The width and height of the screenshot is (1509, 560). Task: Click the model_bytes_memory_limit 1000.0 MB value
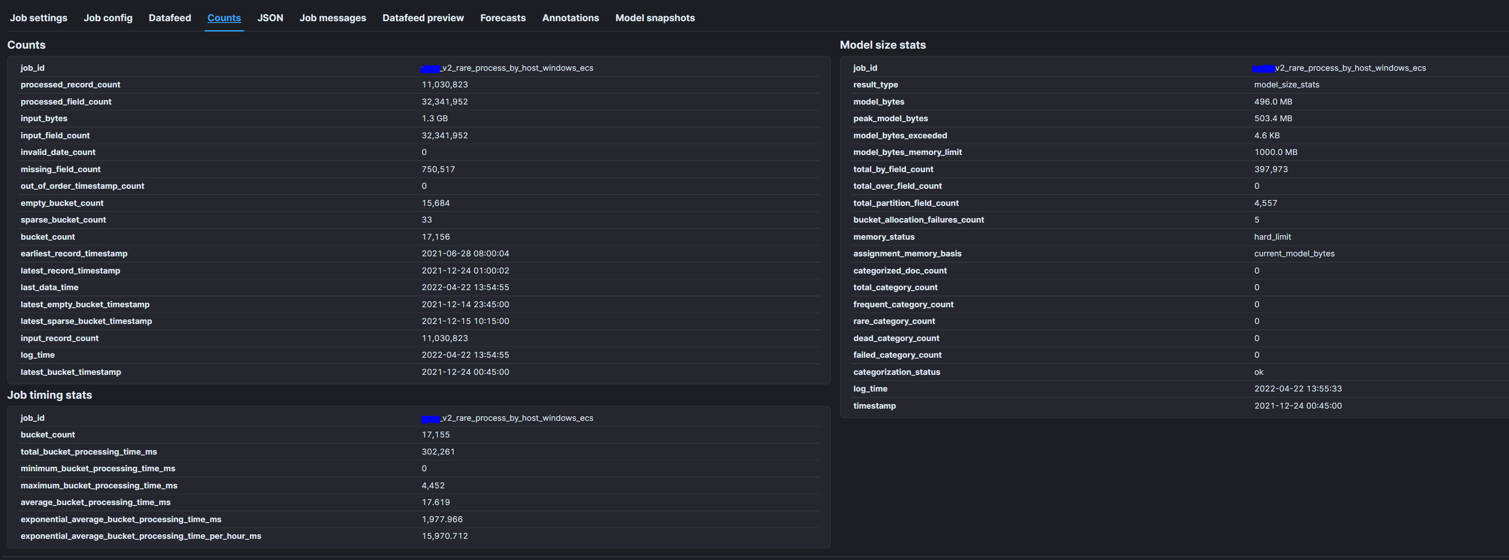(1275, 152)
